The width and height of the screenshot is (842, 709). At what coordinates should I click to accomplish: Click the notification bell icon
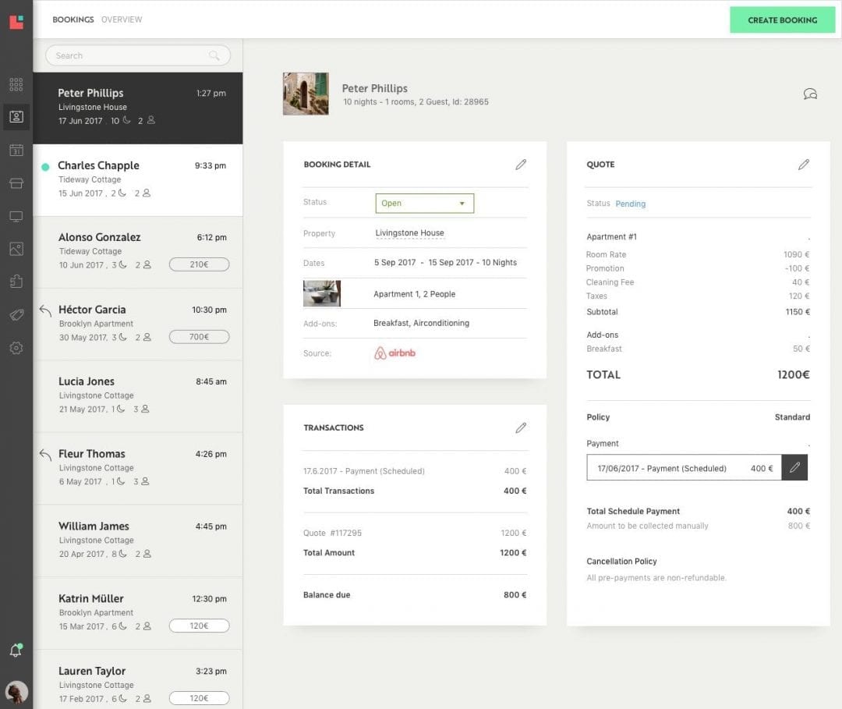(x=16, y=651)
